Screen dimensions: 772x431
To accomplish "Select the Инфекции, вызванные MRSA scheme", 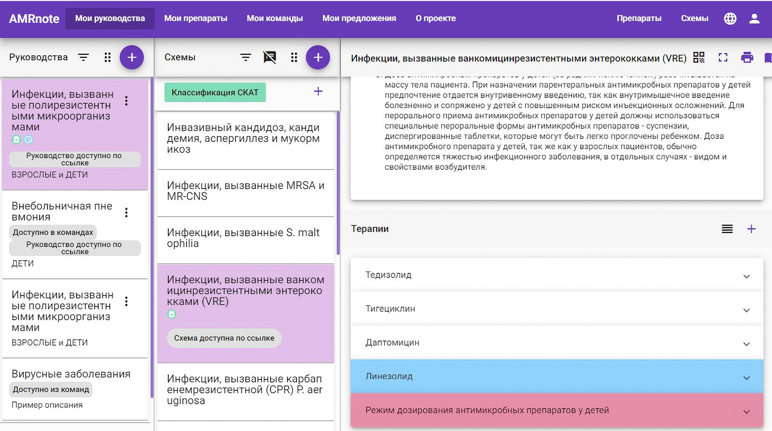I will pyautogui.click(x=245, y=191).
